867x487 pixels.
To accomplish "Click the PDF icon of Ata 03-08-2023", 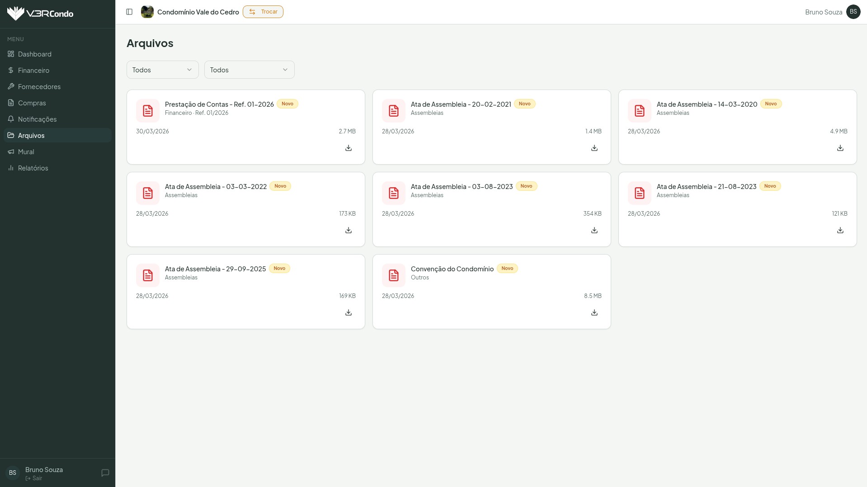I will tap(393, 193).
